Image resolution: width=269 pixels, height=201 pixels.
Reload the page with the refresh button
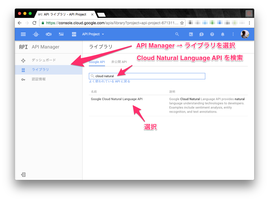(x=34, y=23)
